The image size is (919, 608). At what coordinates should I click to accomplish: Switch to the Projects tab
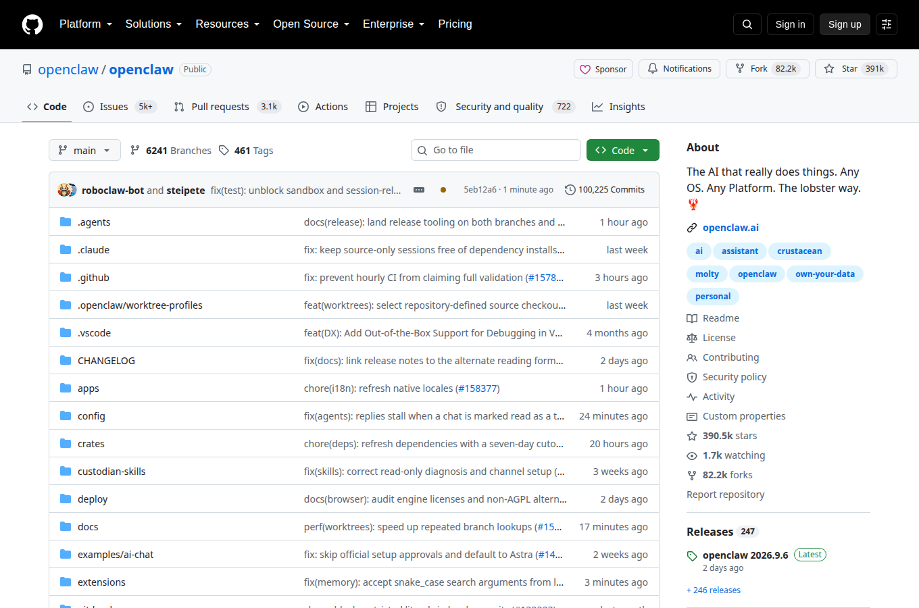click(392, 107)
